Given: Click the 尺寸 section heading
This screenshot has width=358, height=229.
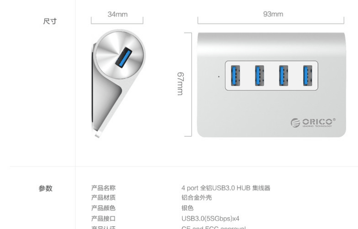Looking at the screenshot, I should pos(50,22).
